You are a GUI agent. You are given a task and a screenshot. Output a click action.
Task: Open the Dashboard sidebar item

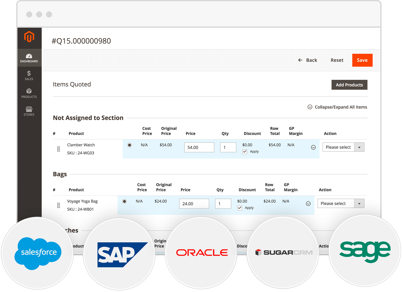tap(29, 58)
